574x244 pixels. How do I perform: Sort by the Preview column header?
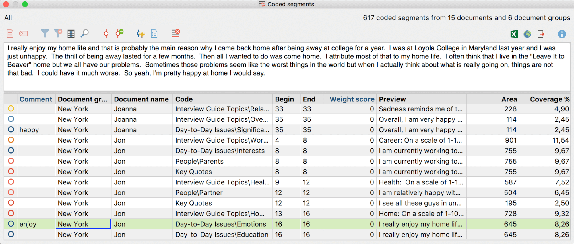coord(421,99)
